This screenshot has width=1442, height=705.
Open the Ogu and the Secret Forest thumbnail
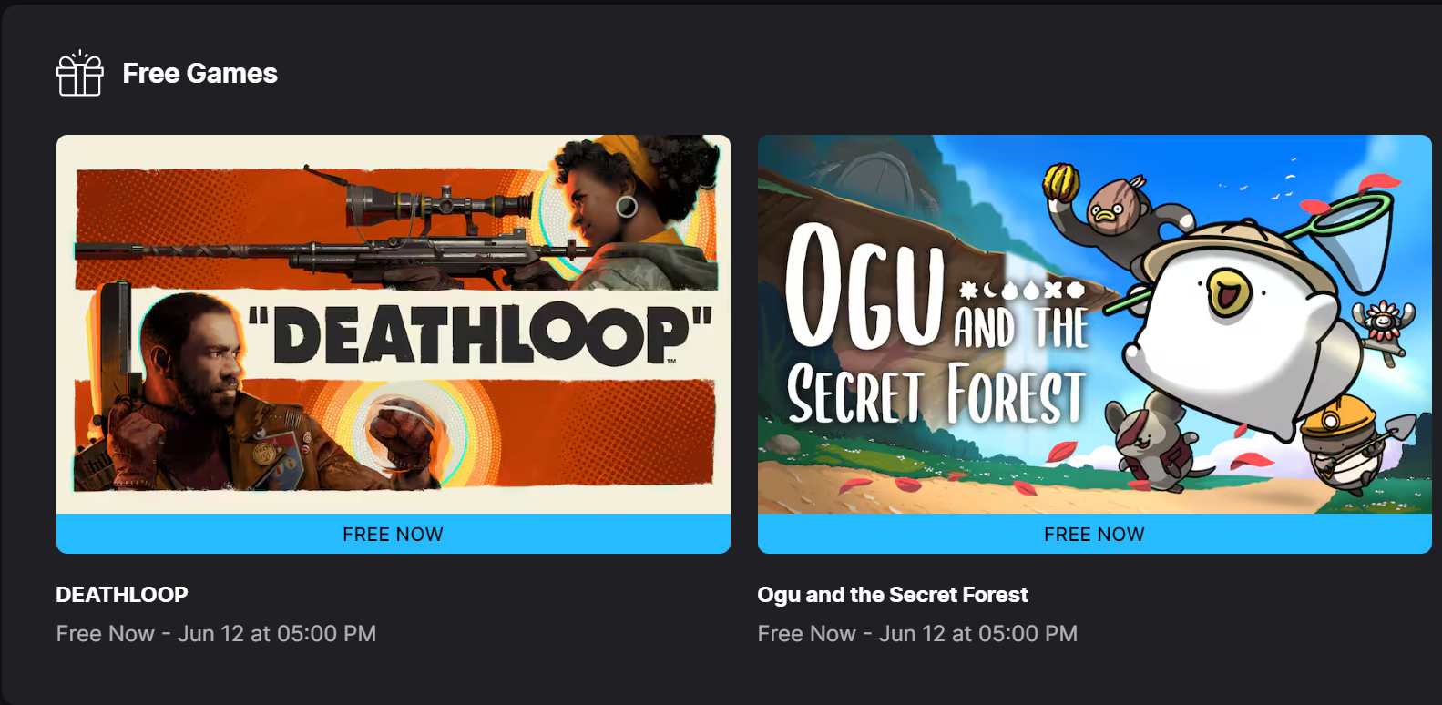coord(1095,324)
